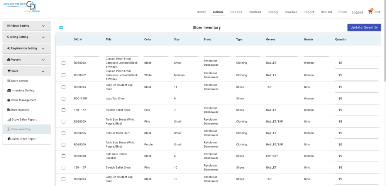386x186 pixels.
Task: Click the Order Management bag icon
Action: coord(8,100)
